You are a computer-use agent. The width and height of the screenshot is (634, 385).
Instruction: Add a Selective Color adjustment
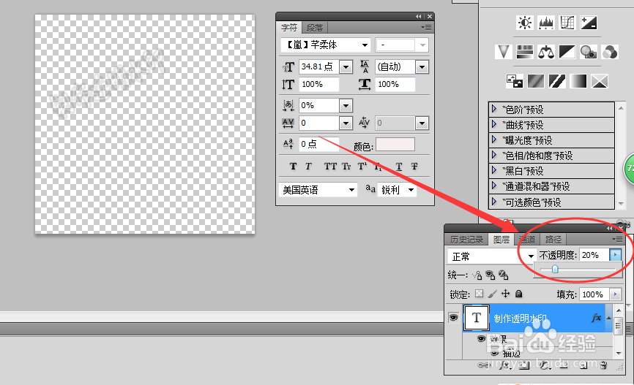click(x=600, y=81)
